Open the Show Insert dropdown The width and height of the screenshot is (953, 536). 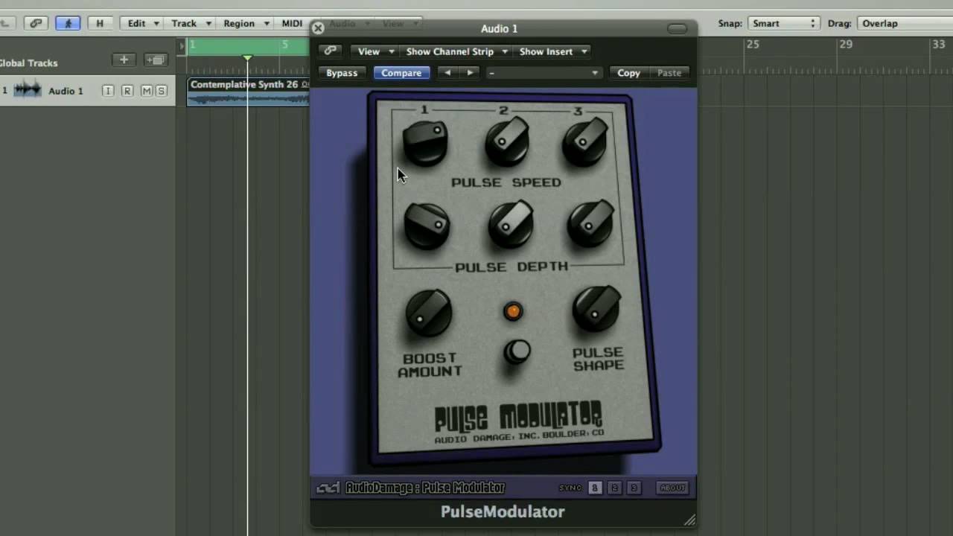click(552, 51)
